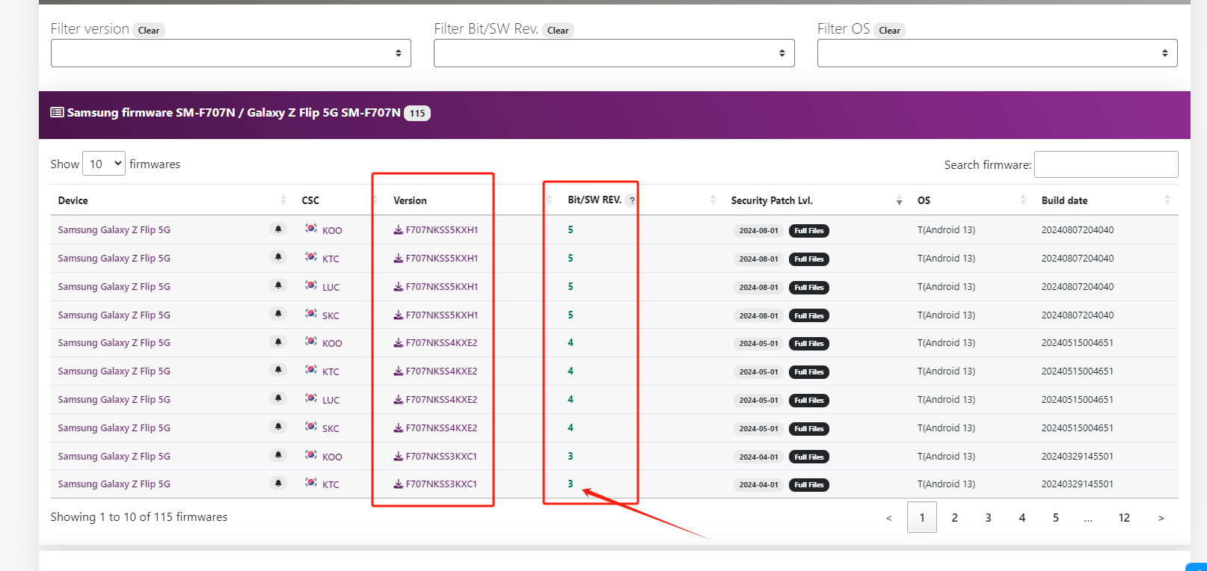The width and height of the screenshot is (1207, 571).
Task: Click Korean flag icon in SKC F707NKSS4KXE2 row
Action: (311, 426)
